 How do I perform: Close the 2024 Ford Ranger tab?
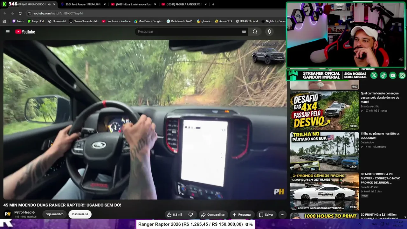105,4
